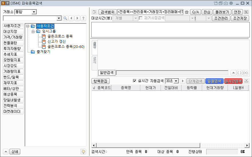Select 신고가 갱신 condition in tree
The width and height of the screenshot is (252, 157).
coord(56,41)
